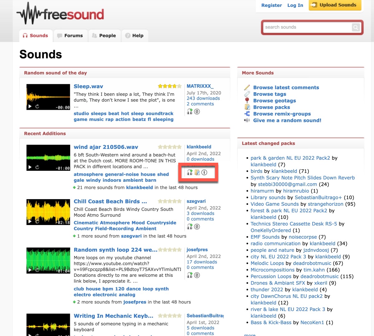The image size is (374, 336).
Task: Click the headphones similar-sounds icon for Sleep.wav
Action: pyautogui.click(x=190, y=111)
